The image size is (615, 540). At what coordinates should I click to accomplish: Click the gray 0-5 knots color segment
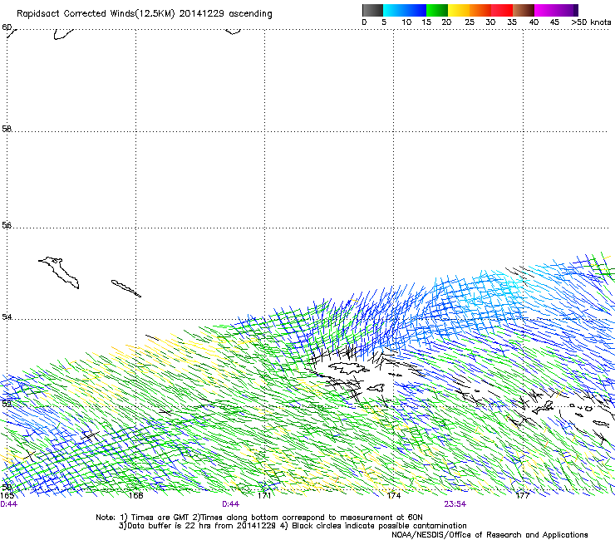[372, 10]
